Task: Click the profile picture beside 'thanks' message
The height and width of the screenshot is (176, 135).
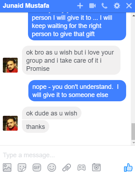Action: coord(10,123)
